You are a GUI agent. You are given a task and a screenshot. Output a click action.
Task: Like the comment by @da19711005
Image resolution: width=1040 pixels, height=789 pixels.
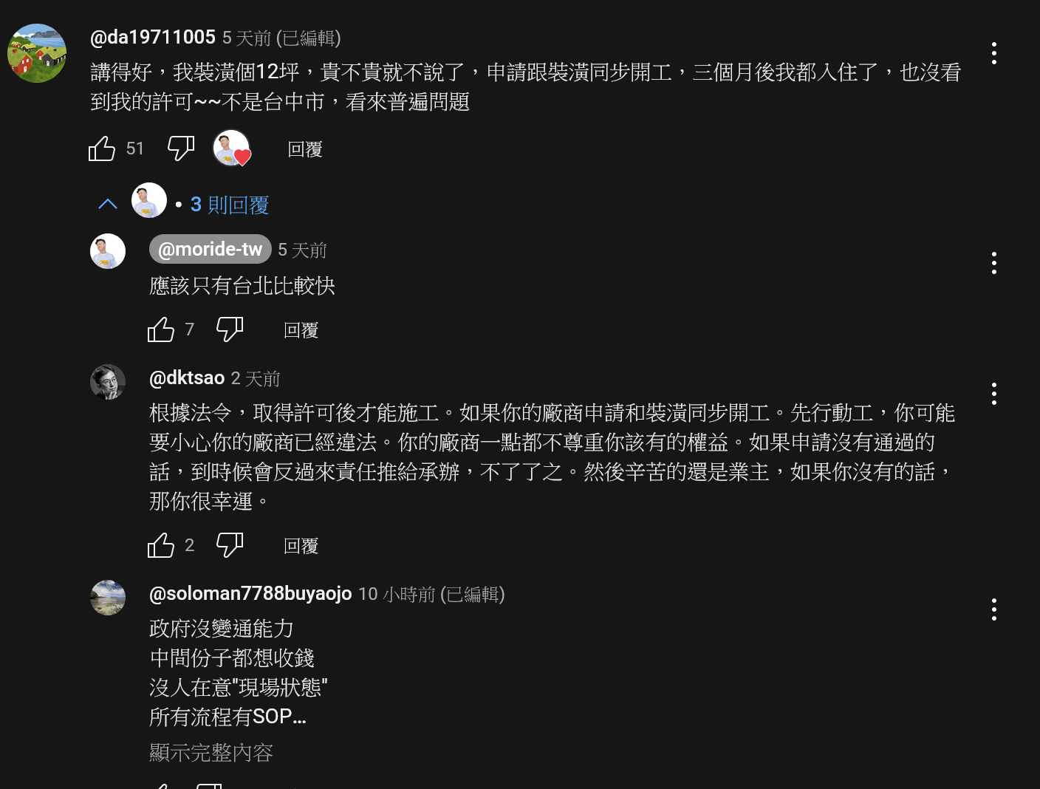coord(102,148)
